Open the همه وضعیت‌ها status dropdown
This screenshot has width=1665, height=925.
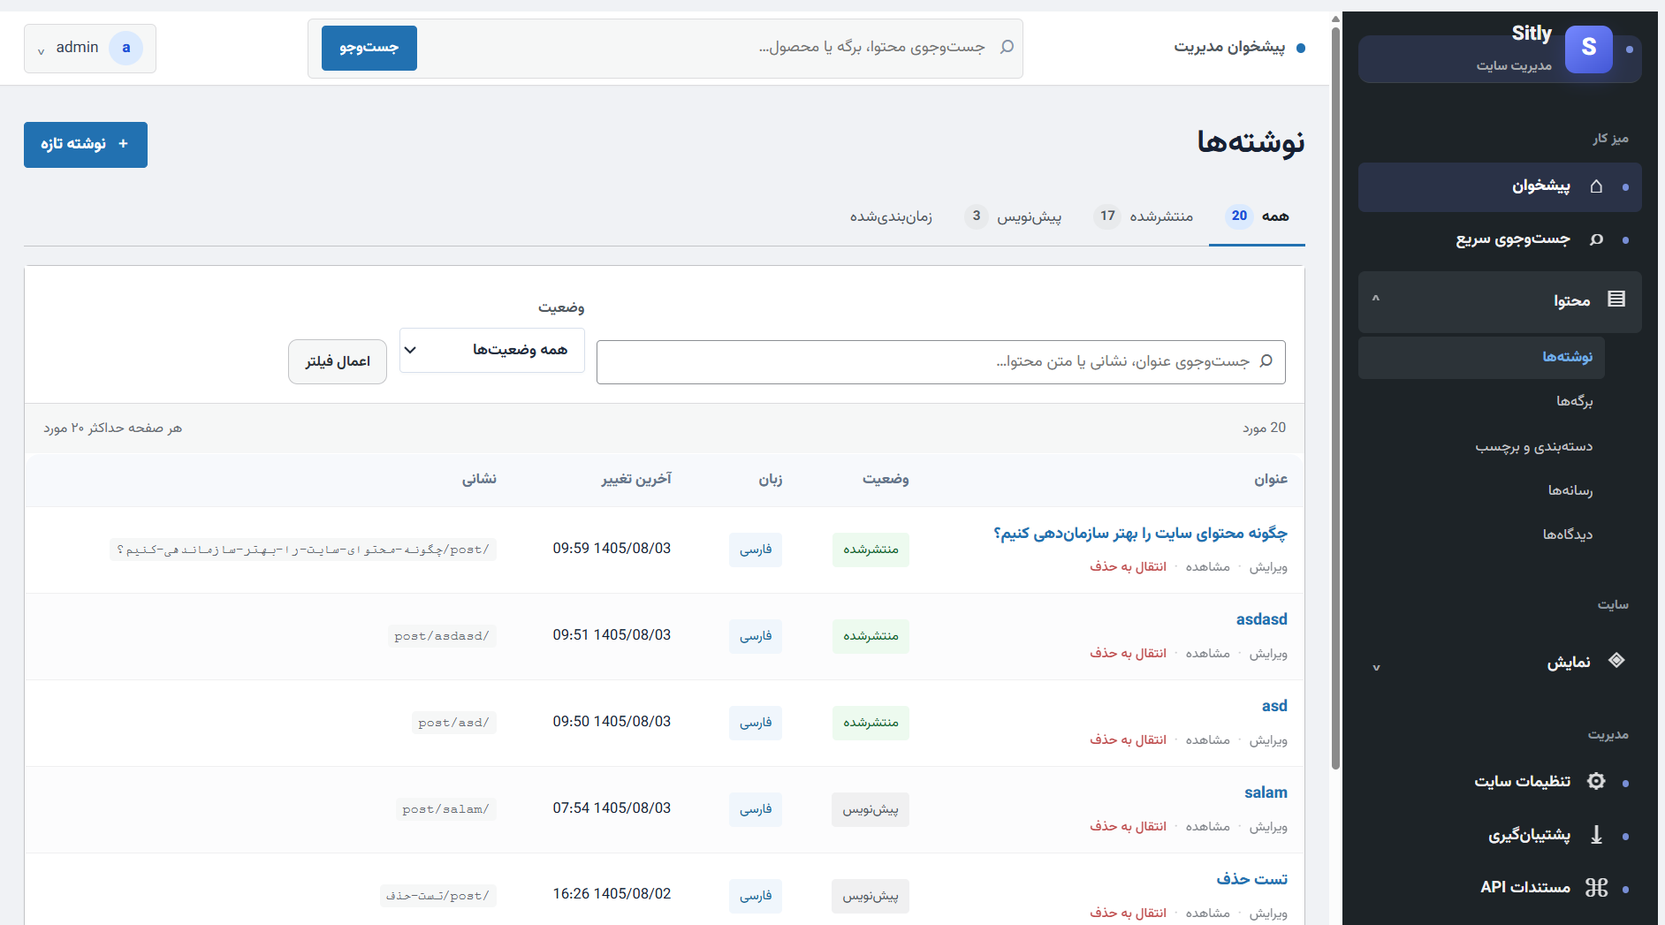click(x=492, y=350)
